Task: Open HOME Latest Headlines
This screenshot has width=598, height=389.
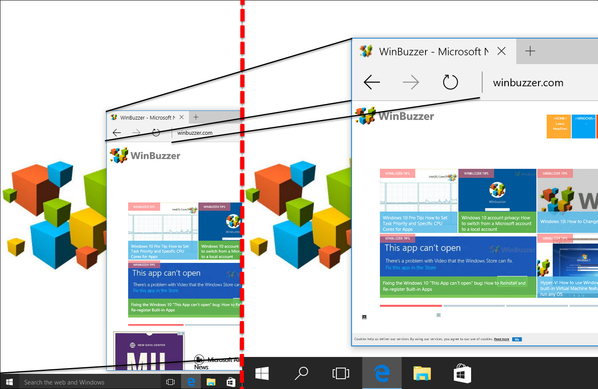Action: (559, 126)
